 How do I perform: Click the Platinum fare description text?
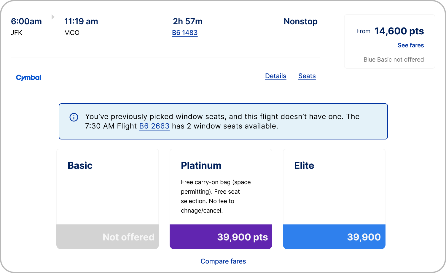point(216,196)
